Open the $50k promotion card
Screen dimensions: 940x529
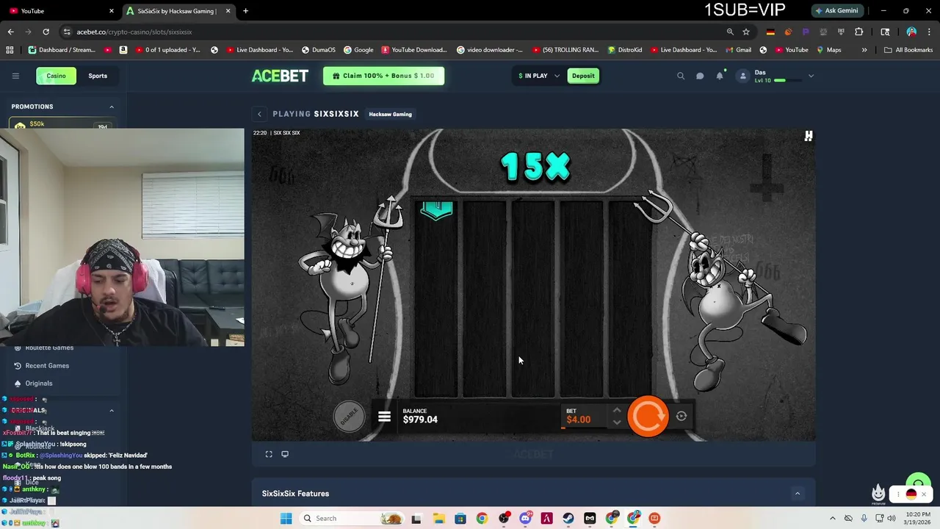coord(62,124)
